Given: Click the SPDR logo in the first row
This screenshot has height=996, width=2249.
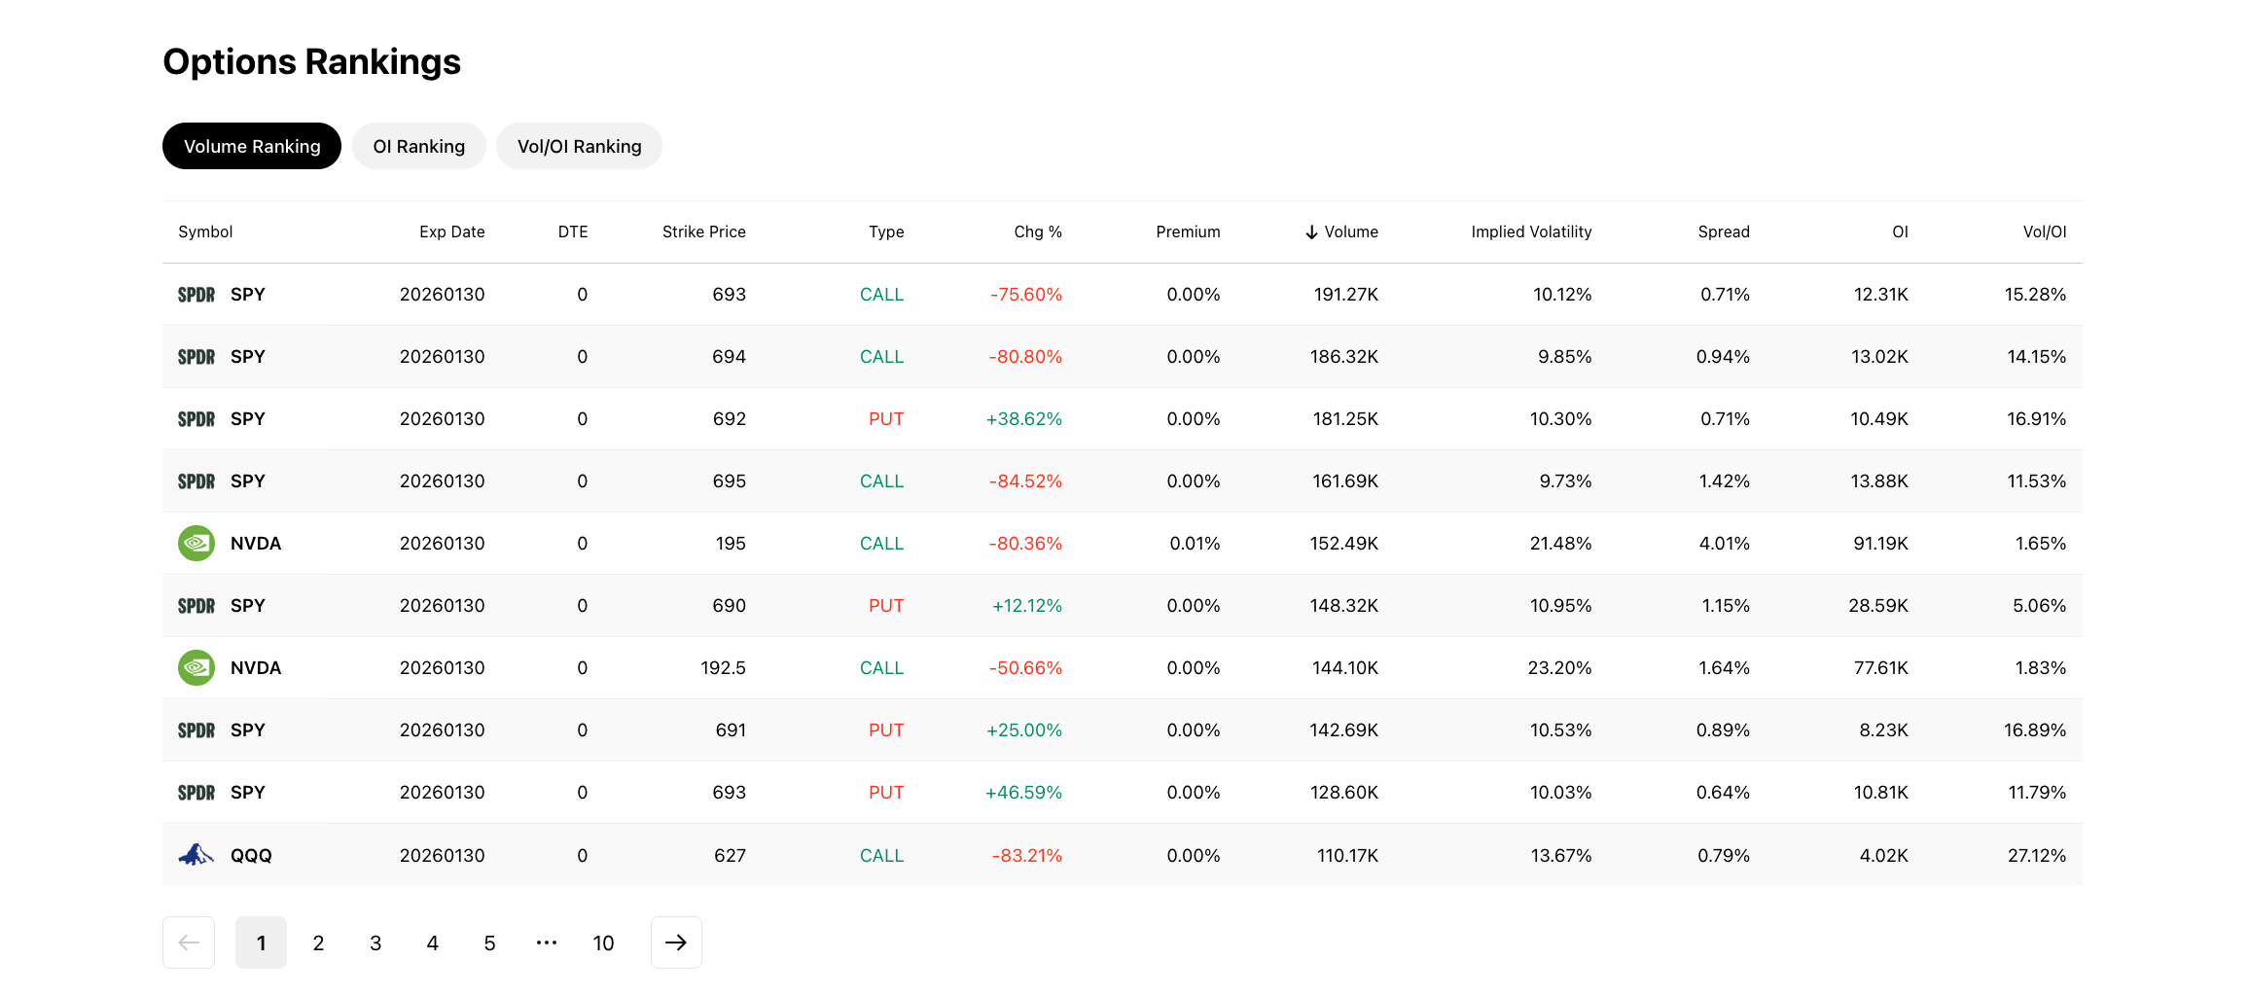Looking at the screenshot, I should point(196,295).
